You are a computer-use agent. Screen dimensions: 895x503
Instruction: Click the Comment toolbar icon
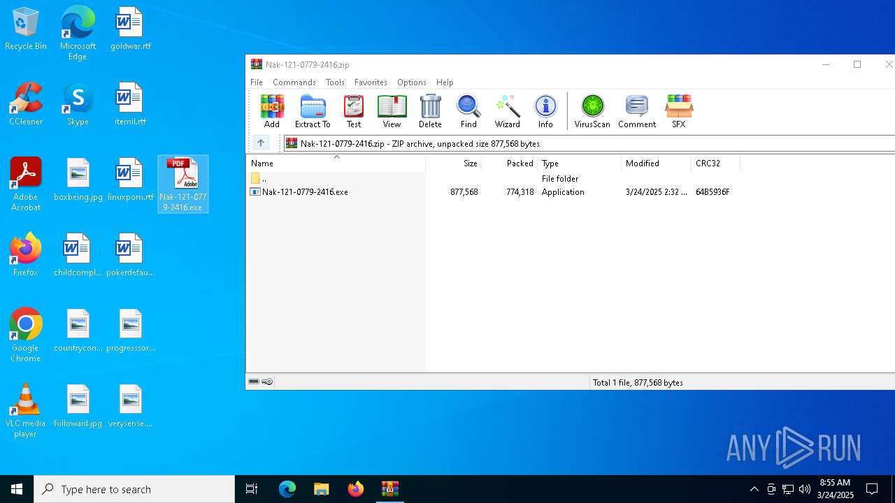pos(637,111)
